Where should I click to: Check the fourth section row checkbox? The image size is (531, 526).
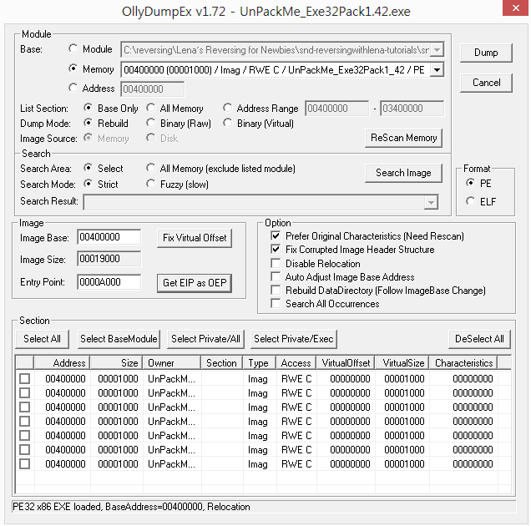tap(25, 422)
